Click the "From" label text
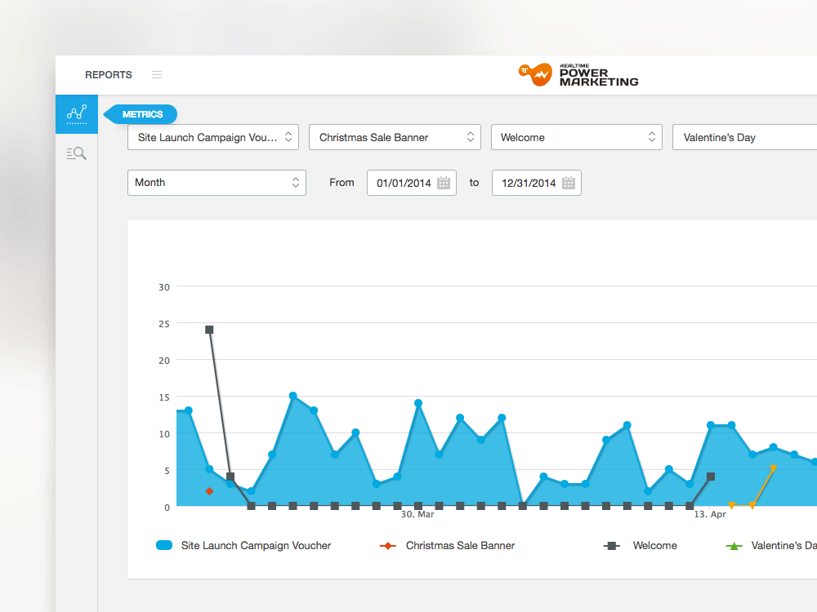817x612 pixels. click(342, 183)
